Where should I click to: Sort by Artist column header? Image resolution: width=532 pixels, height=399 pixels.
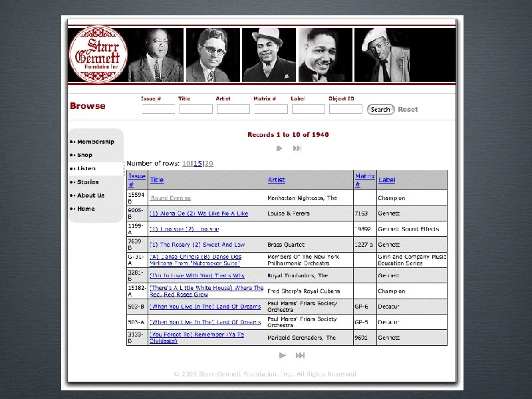click(x=277, y=180)
